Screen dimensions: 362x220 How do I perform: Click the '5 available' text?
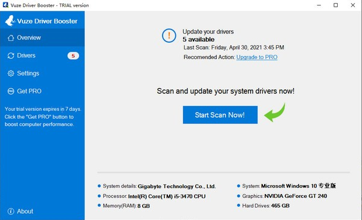tap(199, 39)
